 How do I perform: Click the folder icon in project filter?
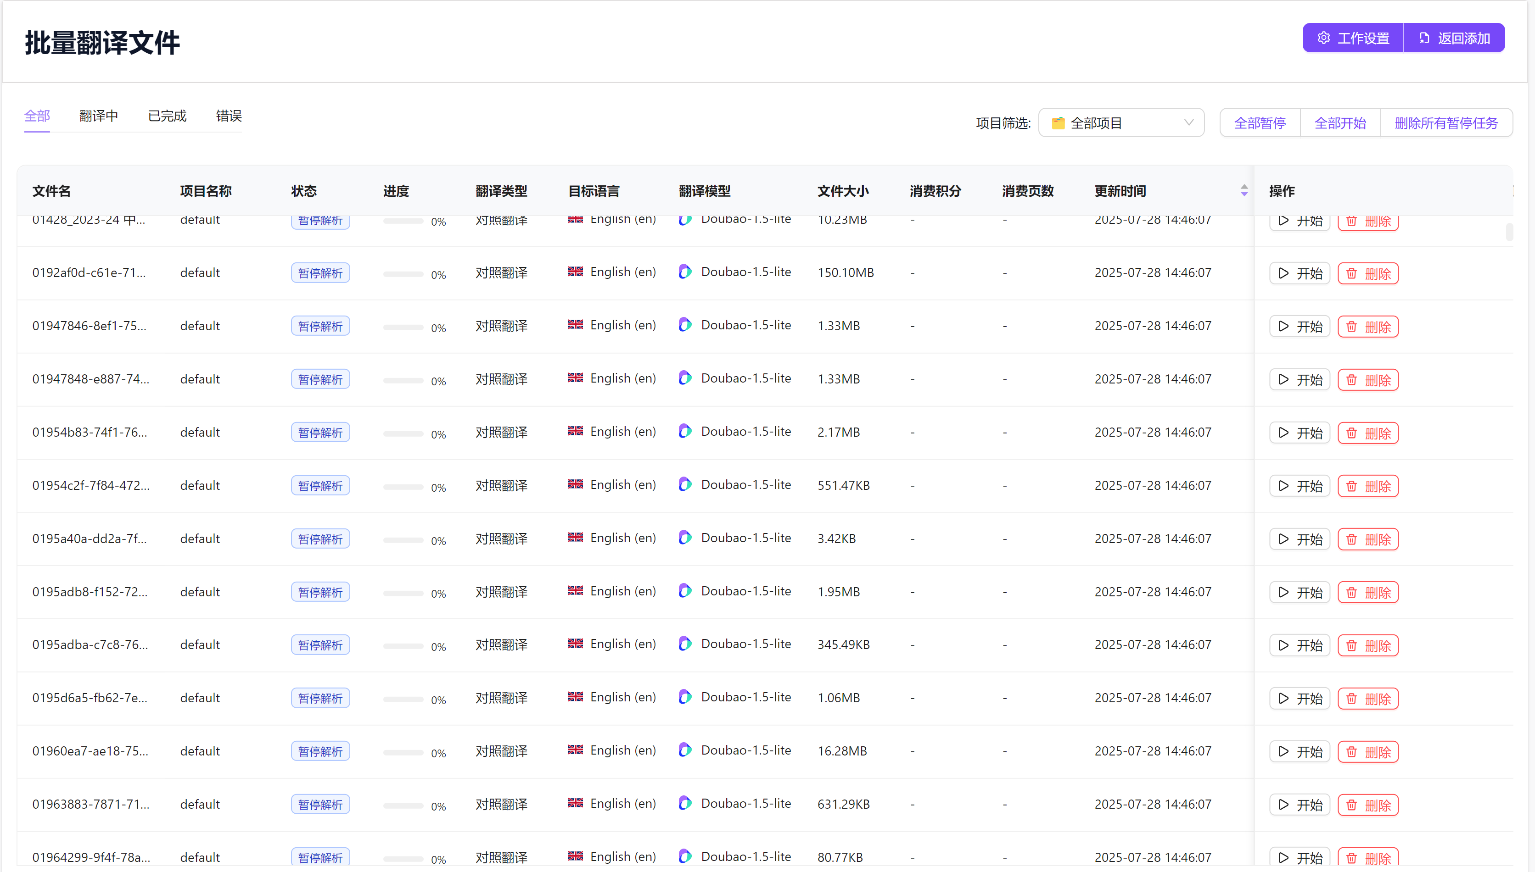(1058, 123)
